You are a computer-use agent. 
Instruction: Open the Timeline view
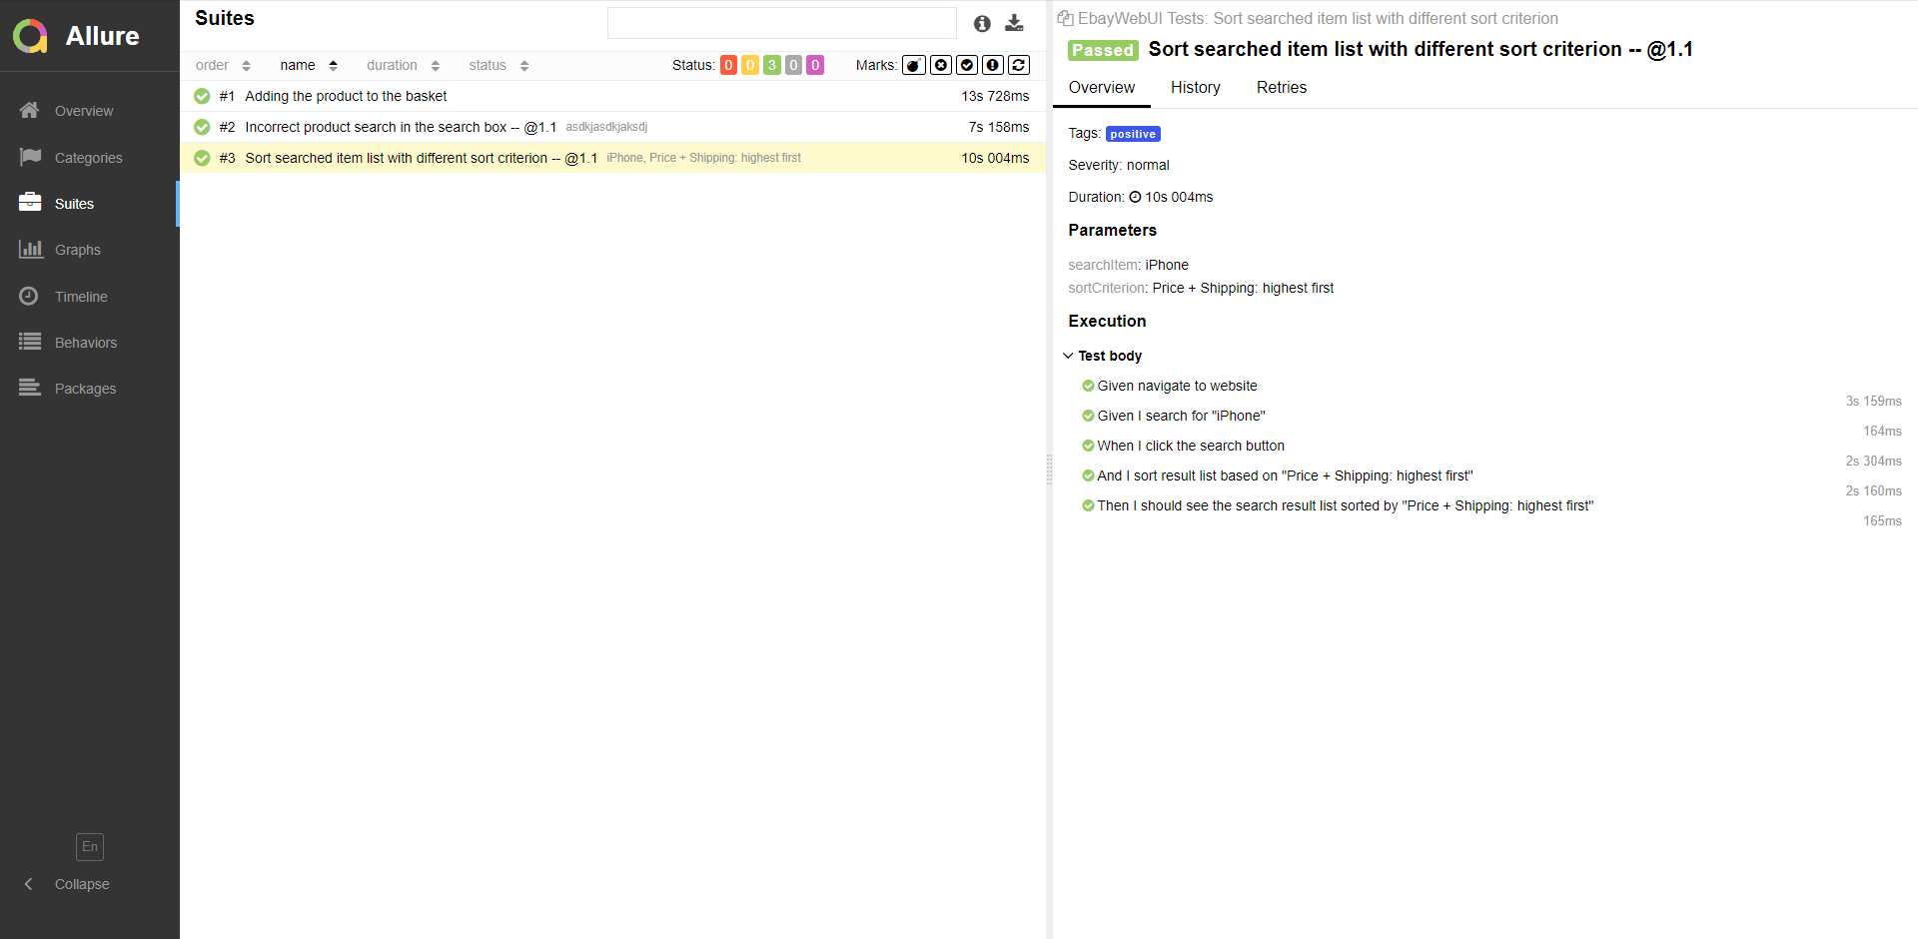[82, 296]
